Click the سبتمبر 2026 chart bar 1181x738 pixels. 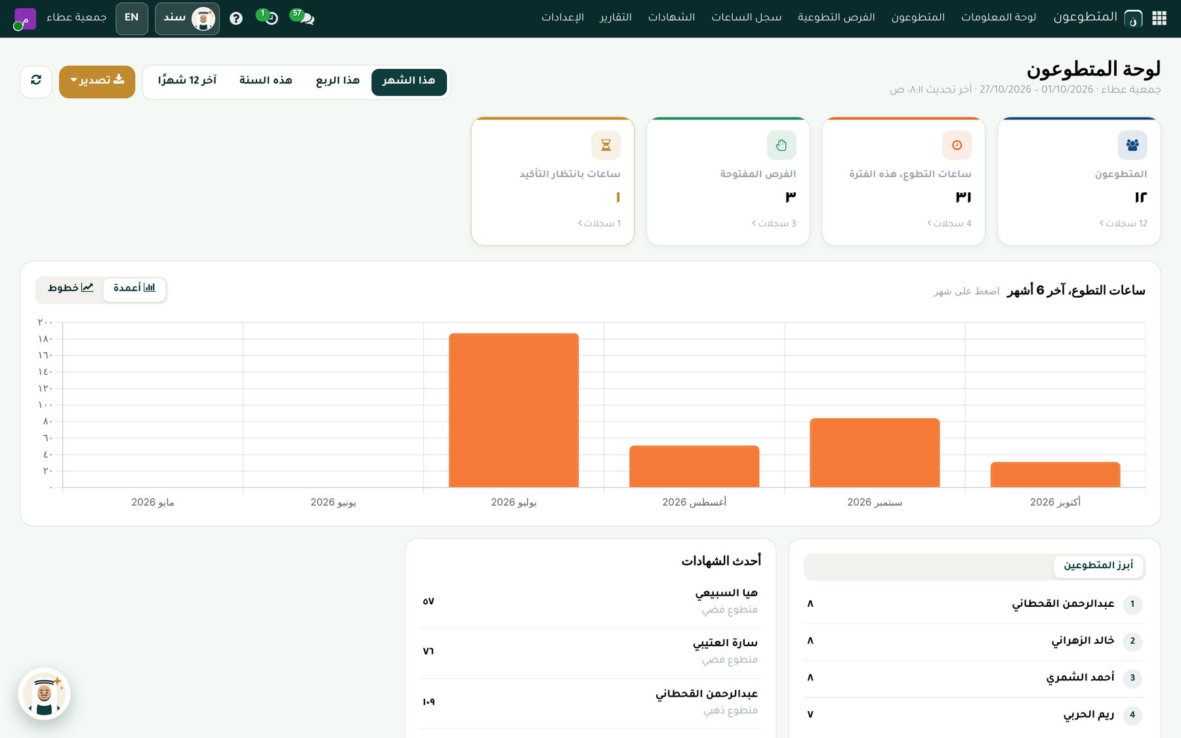[x=875, y=453]
